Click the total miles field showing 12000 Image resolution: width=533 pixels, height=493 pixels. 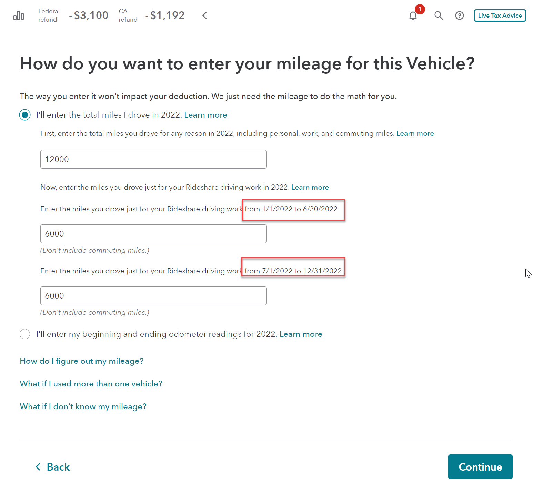click(153, 159)
